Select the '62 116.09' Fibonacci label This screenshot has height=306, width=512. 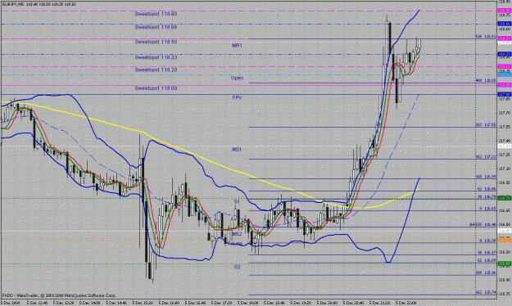click(487, 261)
